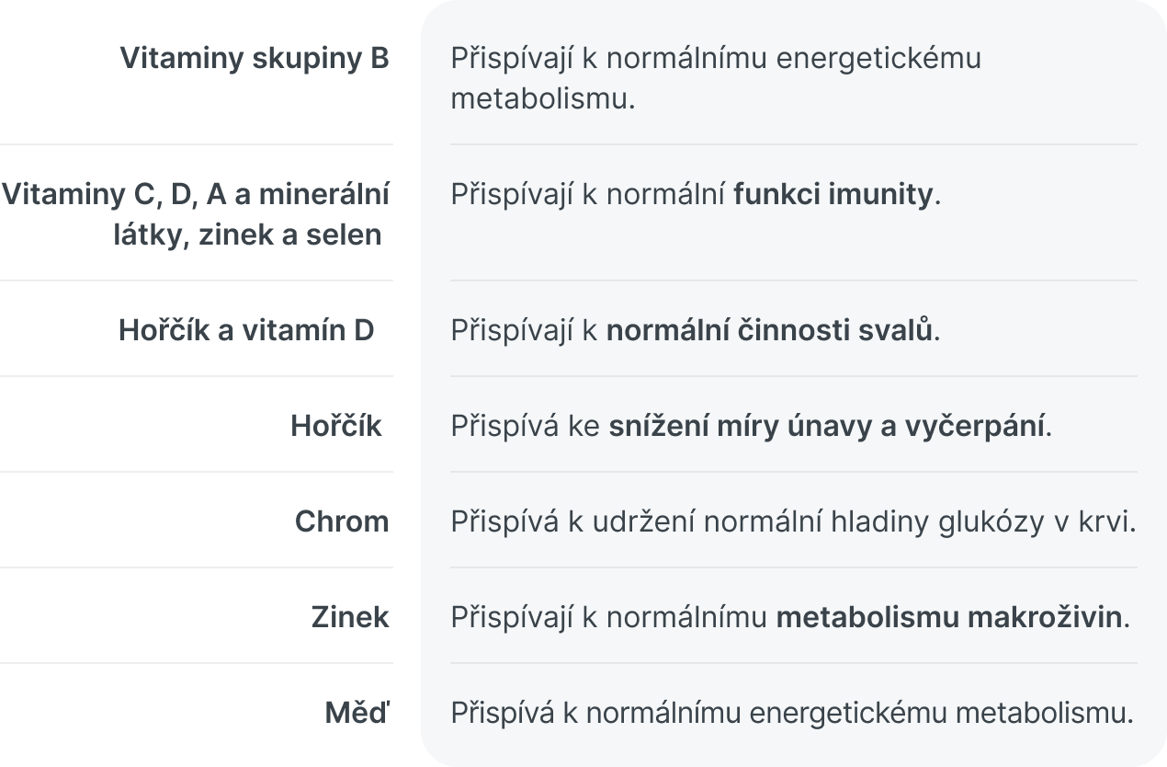The height and width of the screenshot is (767, 1167).
Task: Click "Přispívají k" in the muscle activity row
Action: [x=526, y=330]
